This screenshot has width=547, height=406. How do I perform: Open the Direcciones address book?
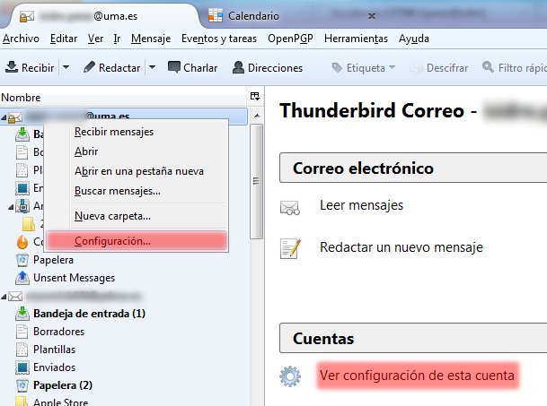coord(268,67)
